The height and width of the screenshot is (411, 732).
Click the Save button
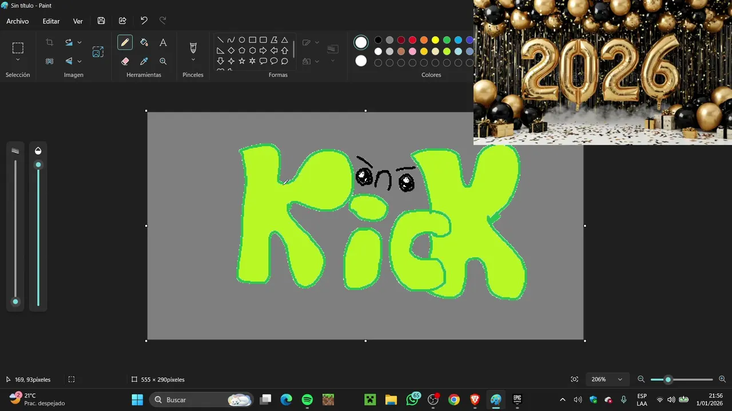tap(101, 21)
